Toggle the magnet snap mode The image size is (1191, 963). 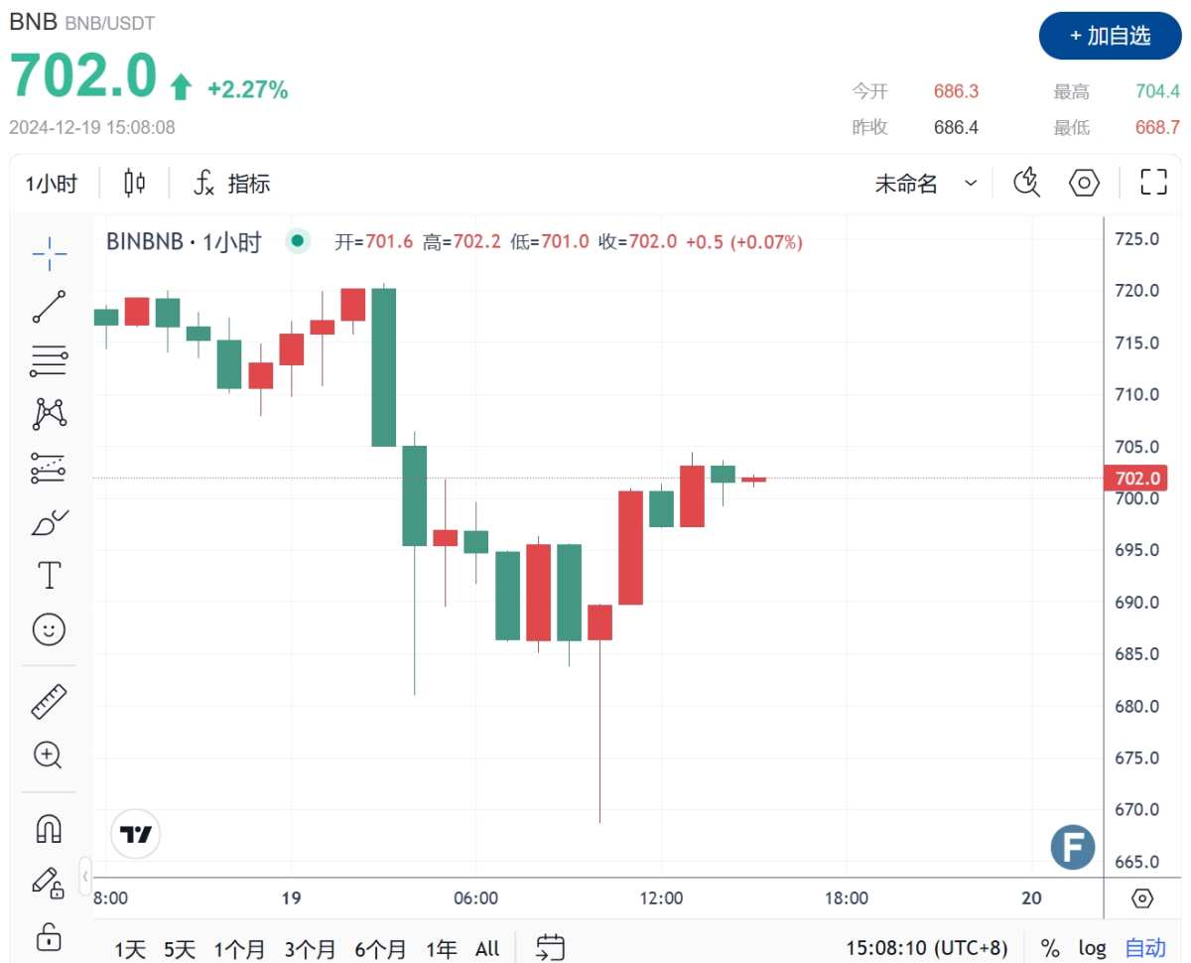coord(49,828)
